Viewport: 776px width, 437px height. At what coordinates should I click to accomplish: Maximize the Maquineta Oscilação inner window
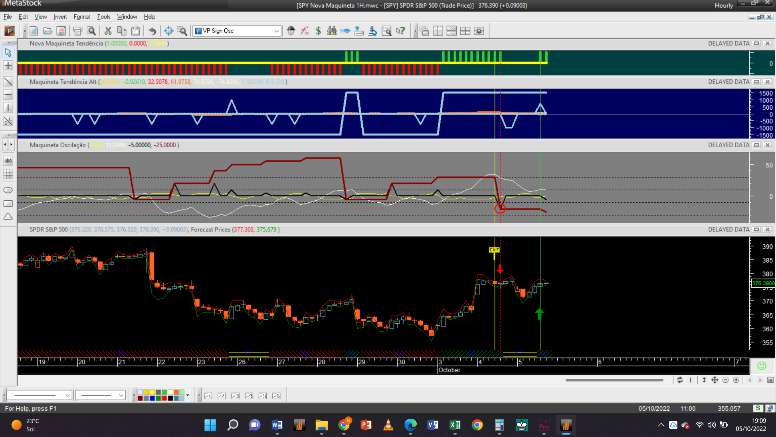click(x=757, y=145)
